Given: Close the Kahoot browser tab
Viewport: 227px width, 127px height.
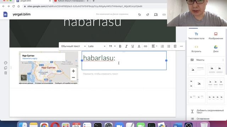Looking at the screenshot, I should (x=88, y=1).
